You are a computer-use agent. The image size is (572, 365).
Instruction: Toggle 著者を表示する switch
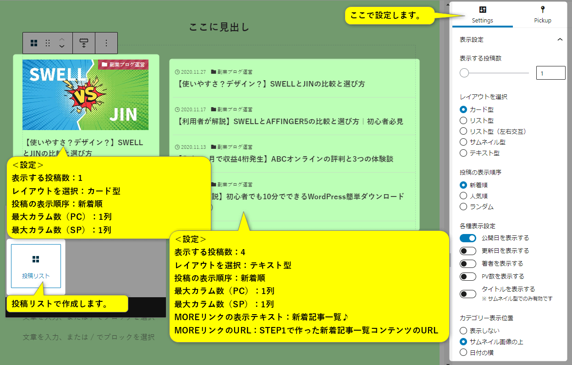pos(468,264)
